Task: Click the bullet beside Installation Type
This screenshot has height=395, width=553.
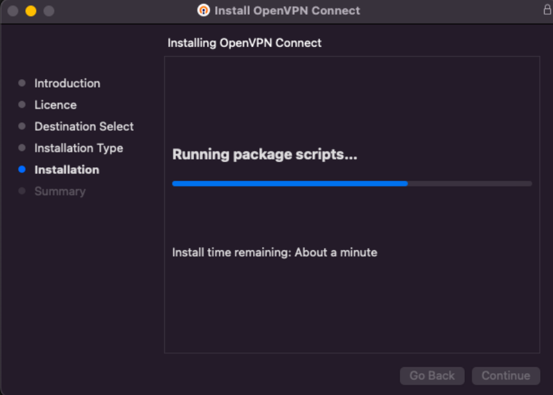Action: [22, 147]
